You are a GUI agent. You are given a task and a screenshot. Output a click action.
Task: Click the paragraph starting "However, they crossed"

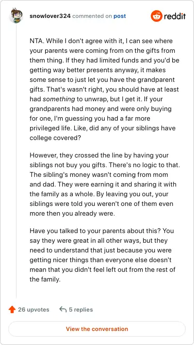pyautogui.click(x=105, y=184)
